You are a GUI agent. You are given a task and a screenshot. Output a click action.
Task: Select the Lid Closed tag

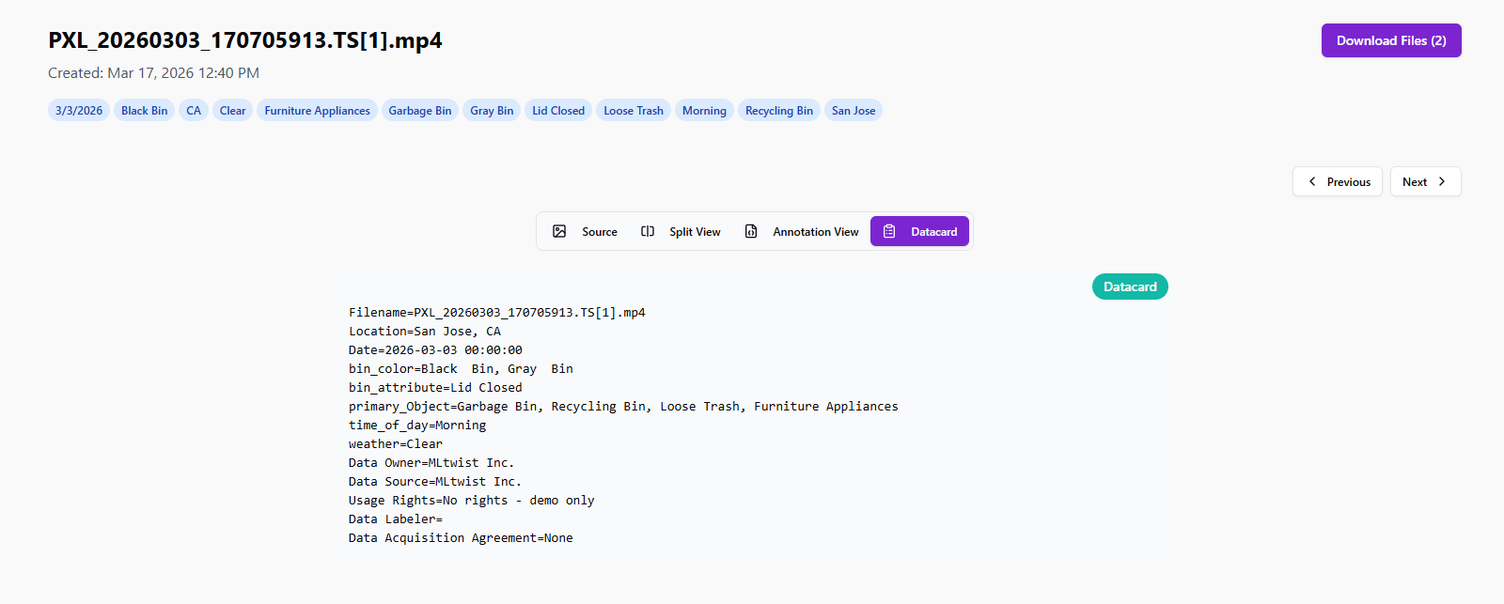pyautogui.click(x=558, y=111)
